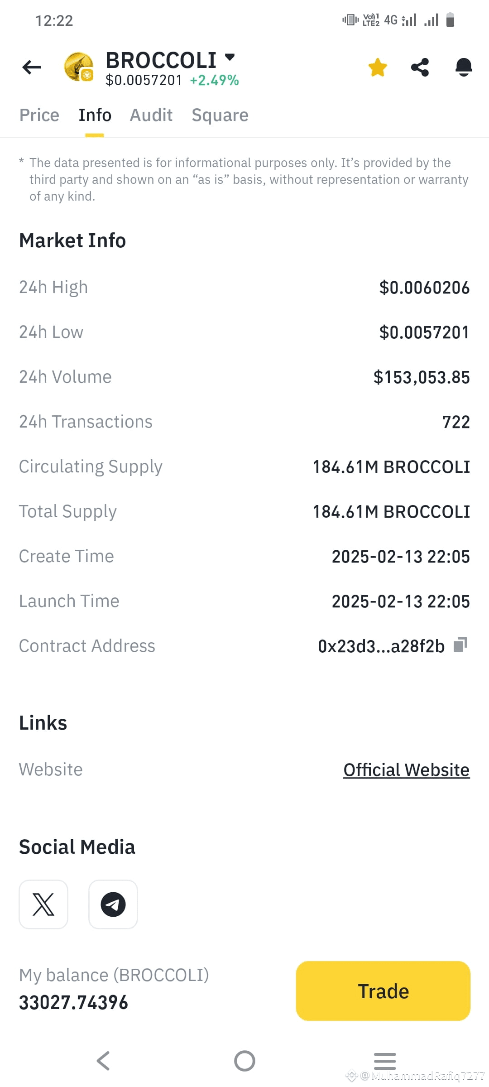
Task: Tap the Android back navigation button
Action: click(x=103, y=1060)
